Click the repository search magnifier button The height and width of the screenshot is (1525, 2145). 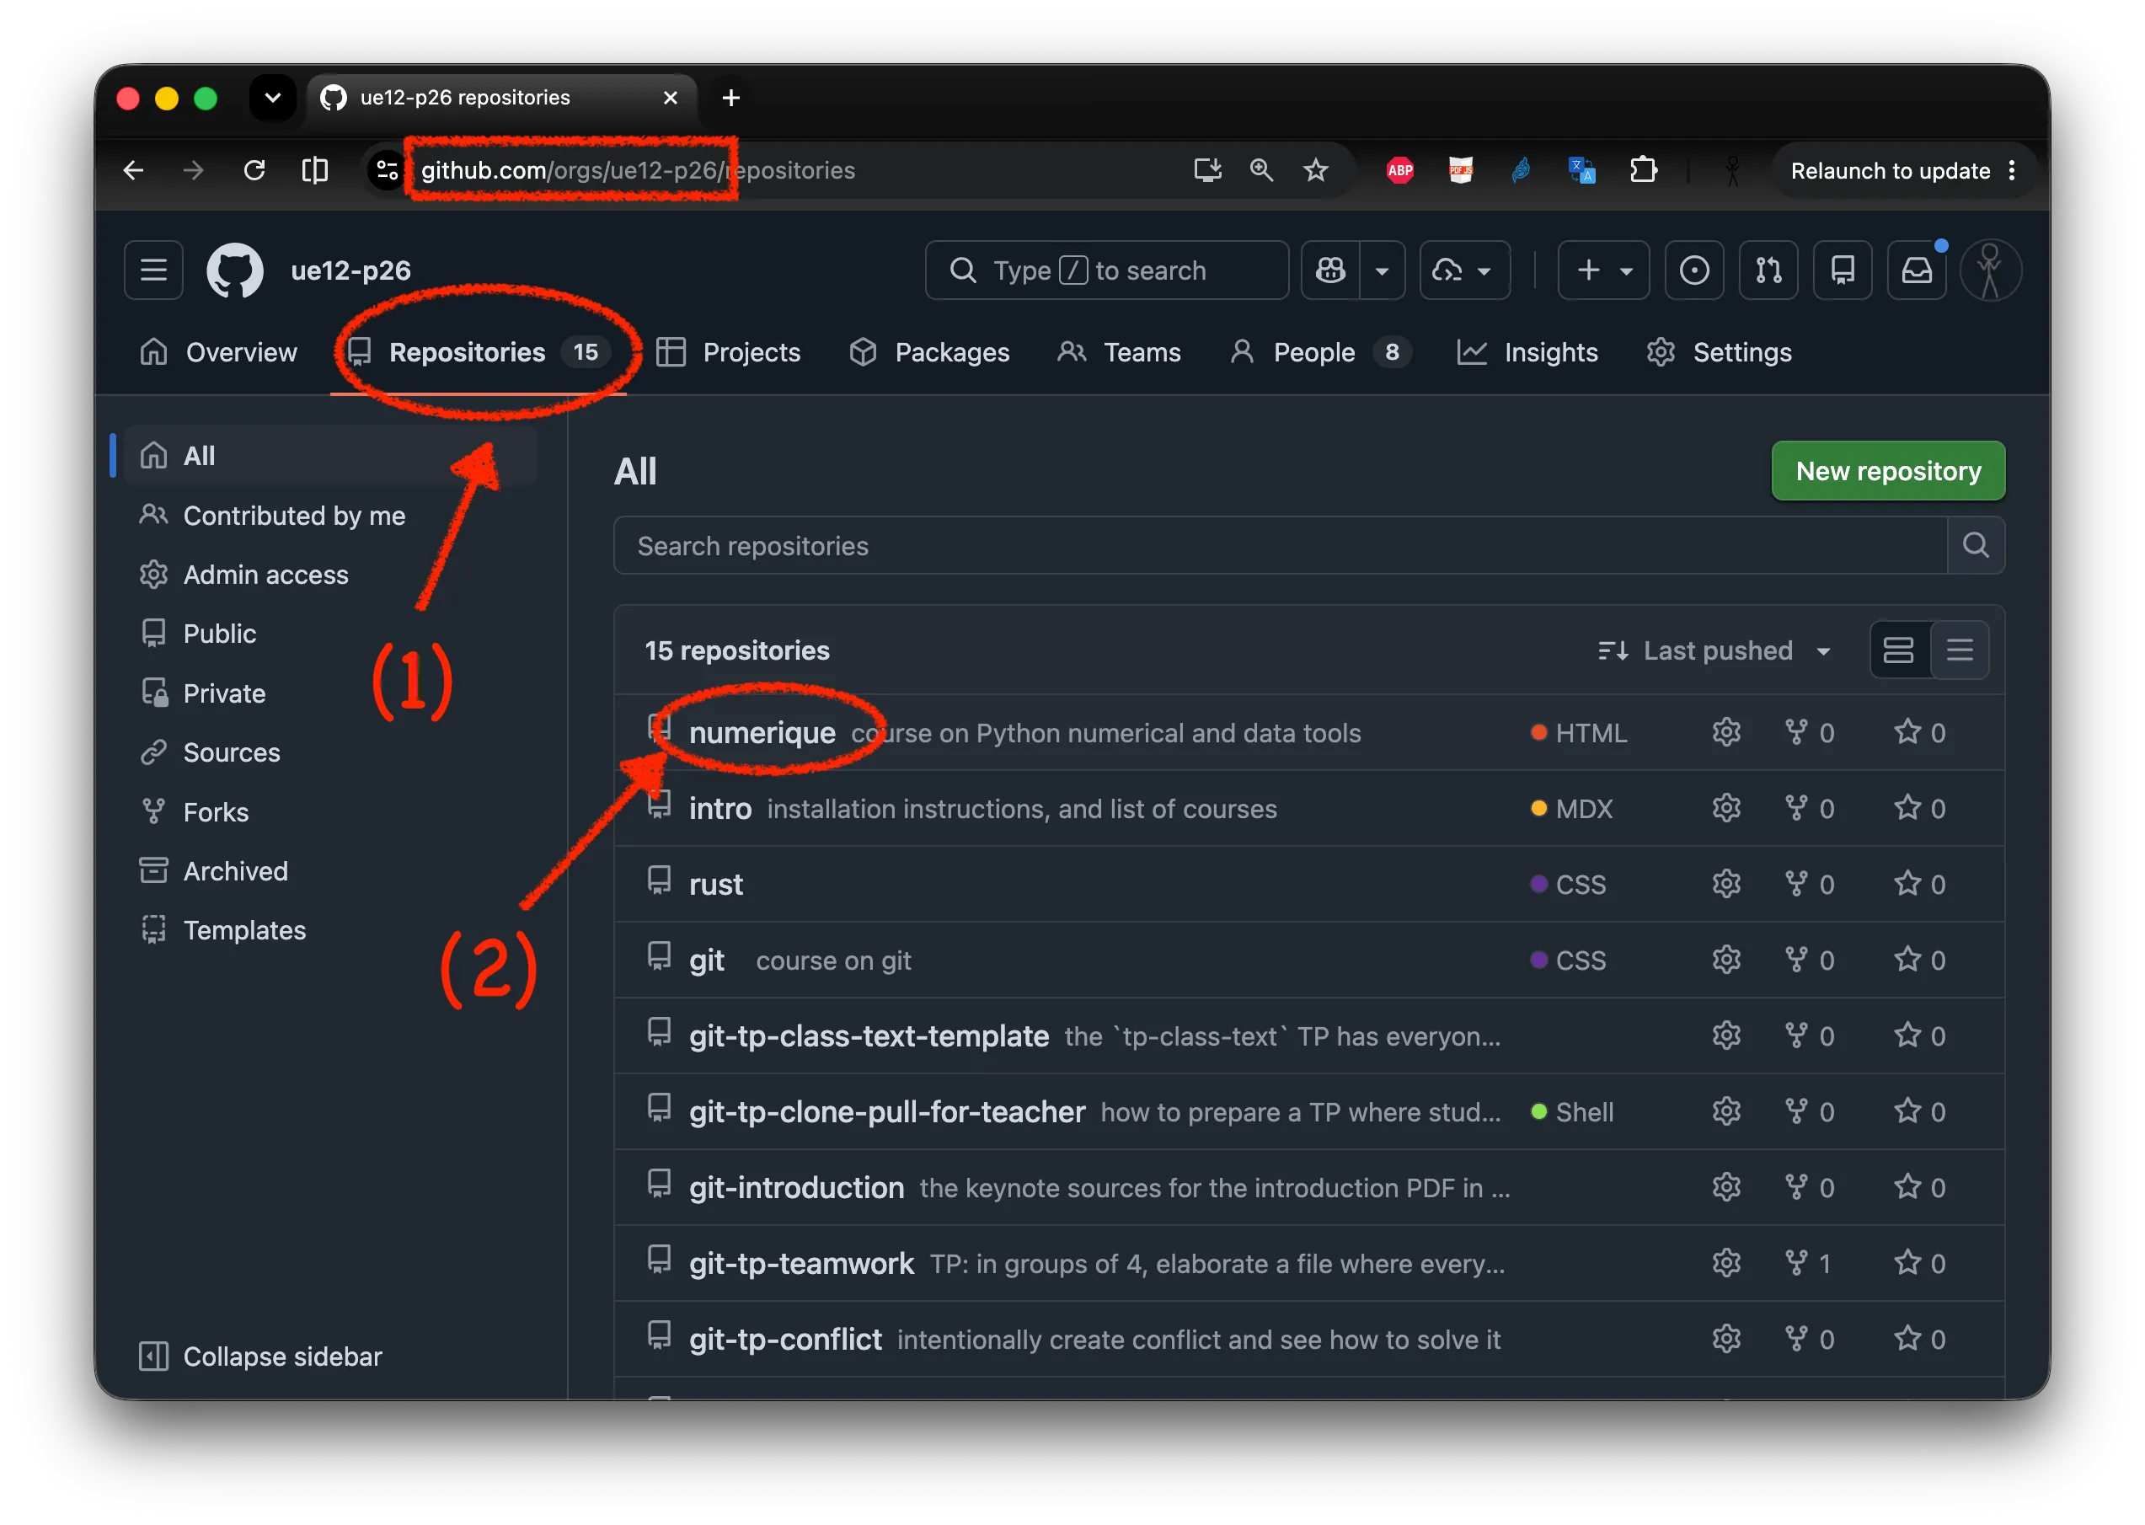[1976, 546]
